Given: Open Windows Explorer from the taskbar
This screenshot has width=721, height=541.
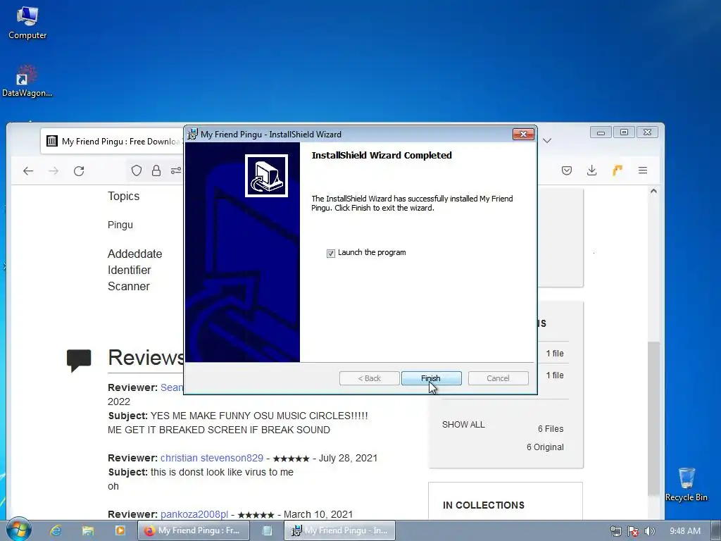Looking at the screenshot, I should [x=88, y=530].
